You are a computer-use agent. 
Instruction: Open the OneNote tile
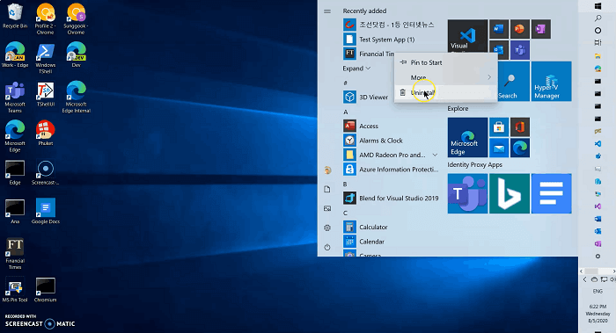click(541, 29)
